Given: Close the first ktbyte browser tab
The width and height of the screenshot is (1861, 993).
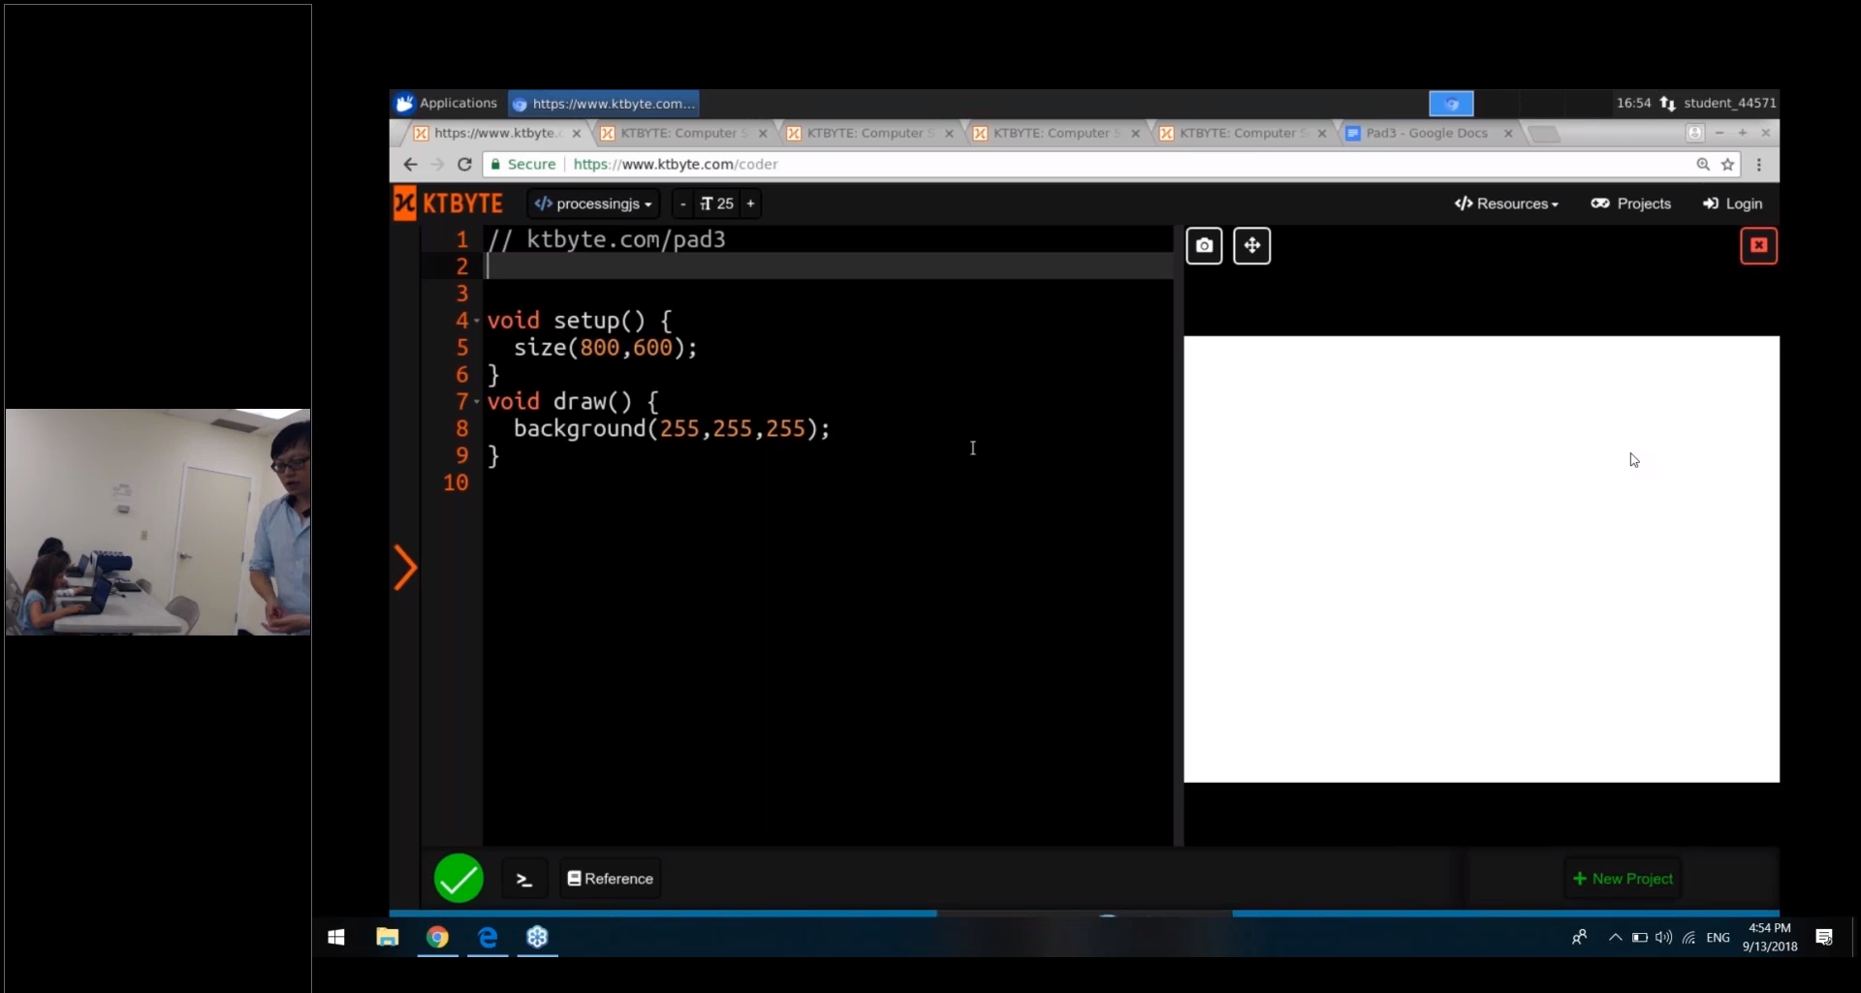Looking at the screenshot, I should click(576, 134).
